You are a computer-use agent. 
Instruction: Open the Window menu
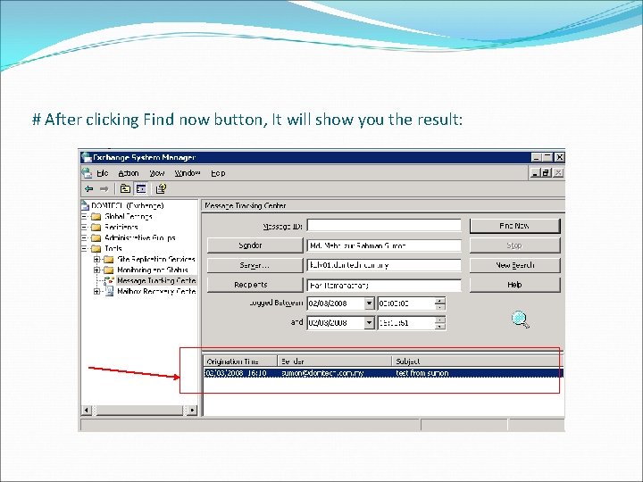[x=188, y=173]
